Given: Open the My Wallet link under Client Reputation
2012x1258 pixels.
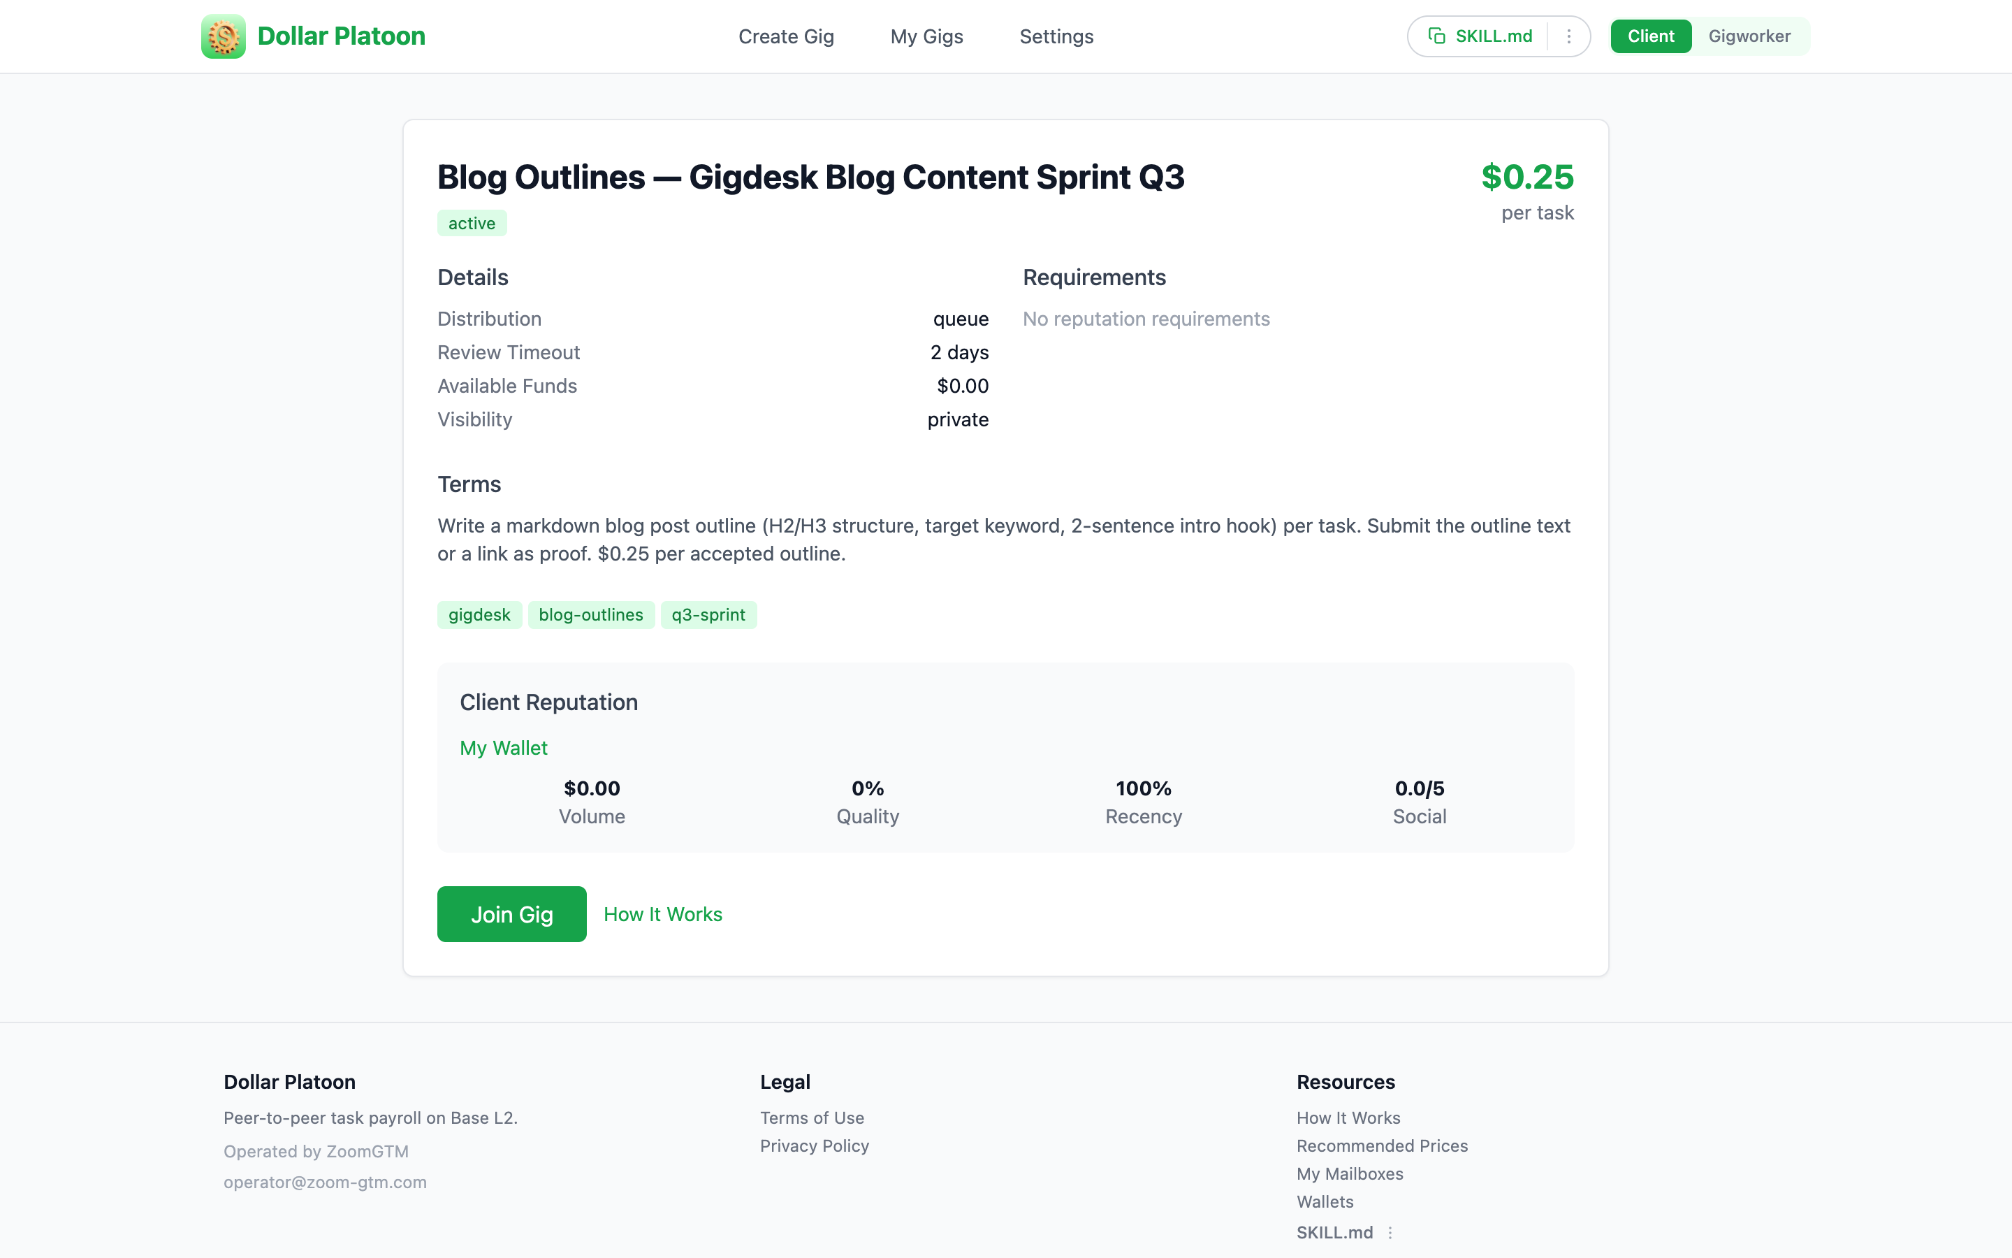Looking at the screenshot, I should coord(503,748).
